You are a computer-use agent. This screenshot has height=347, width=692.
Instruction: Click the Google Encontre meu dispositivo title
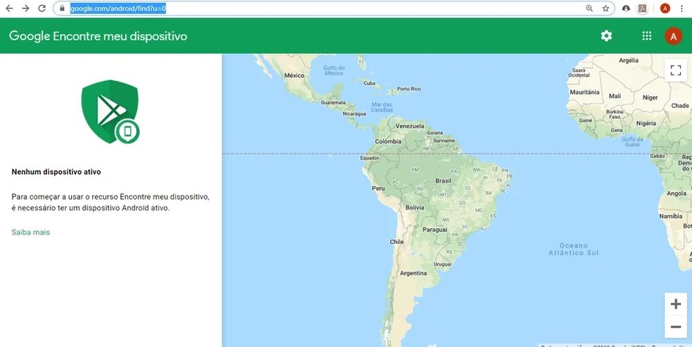(x=98, y=36)
